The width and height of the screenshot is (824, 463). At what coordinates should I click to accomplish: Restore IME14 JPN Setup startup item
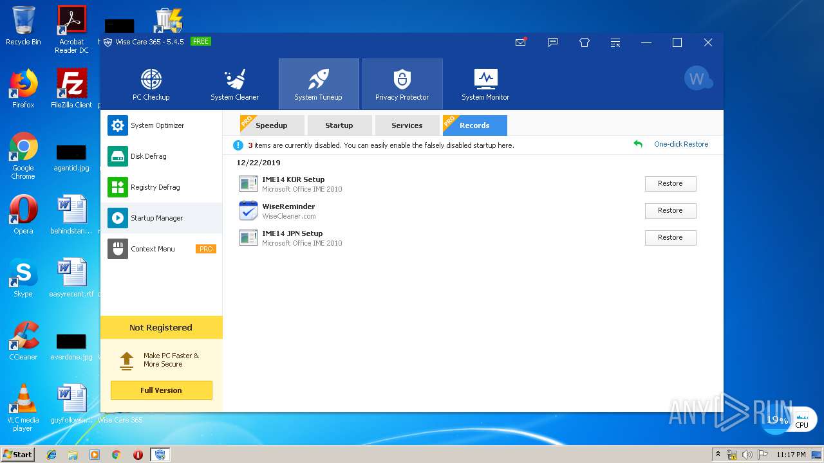tap(670, 237)
